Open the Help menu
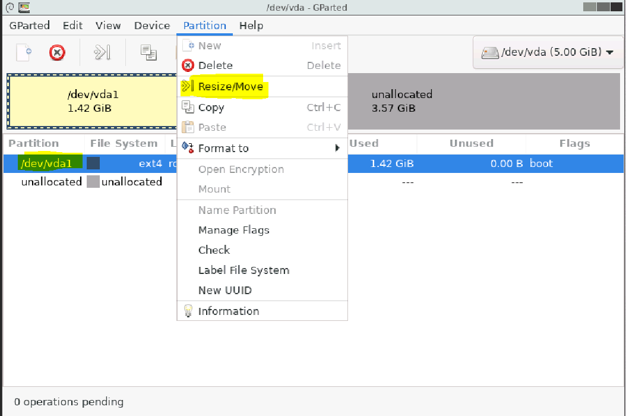This screenshot has width=626, height=416. click(x=251, y=26)
